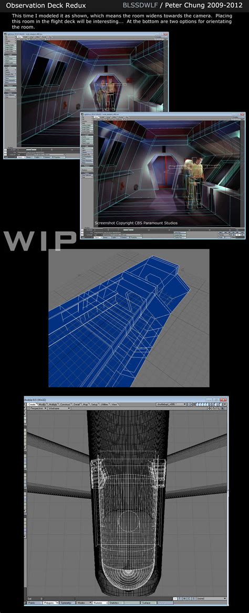
Task: Open the Multiply tab in Modeler
Action: 53,405
